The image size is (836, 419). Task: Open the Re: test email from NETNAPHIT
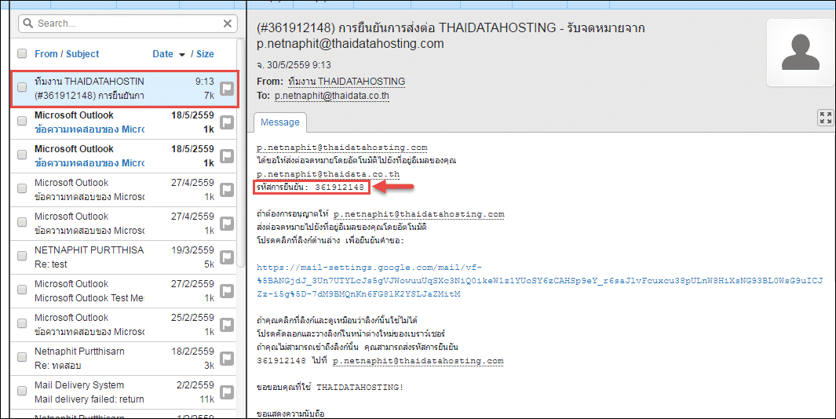click(x=123, y=257)
